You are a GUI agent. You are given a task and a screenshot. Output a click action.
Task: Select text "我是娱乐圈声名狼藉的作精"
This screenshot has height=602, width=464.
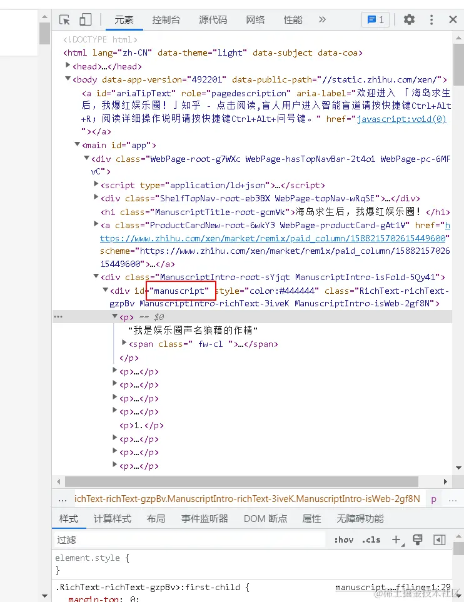pyautogui.click(x=193, y=330)
